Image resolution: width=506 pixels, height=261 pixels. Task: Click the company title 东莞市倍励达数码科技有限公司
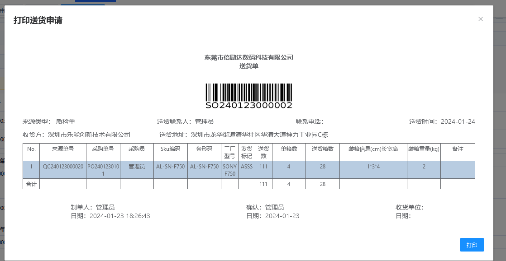[248, 57]
